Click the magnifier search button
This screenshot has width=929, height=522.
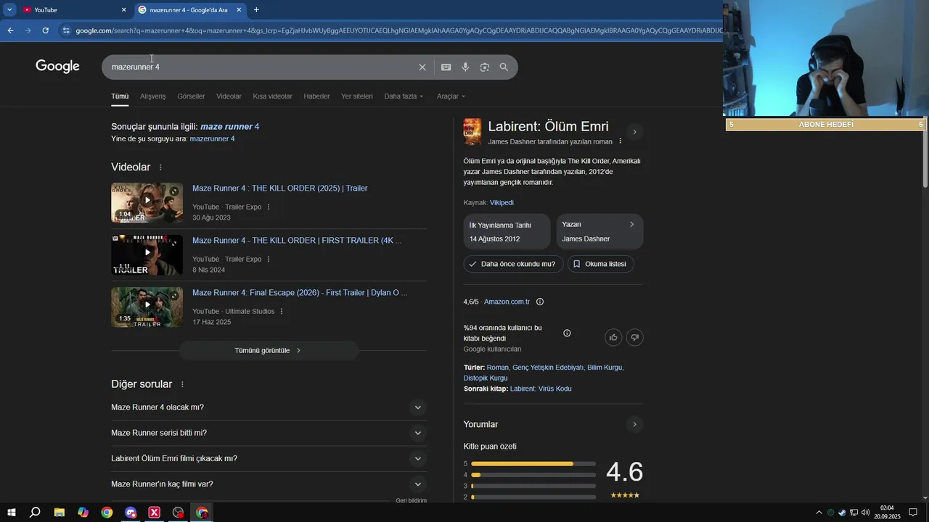pyautogui.click(x=504, y=67)
